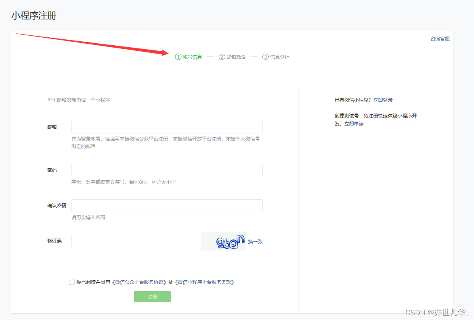The image size is (474, 320).
Task: Click the 小程序注册 page heading
Action: coord(34,16)
